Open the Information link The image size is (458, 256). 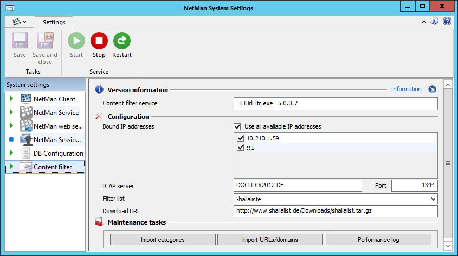(x=406, y=89)
